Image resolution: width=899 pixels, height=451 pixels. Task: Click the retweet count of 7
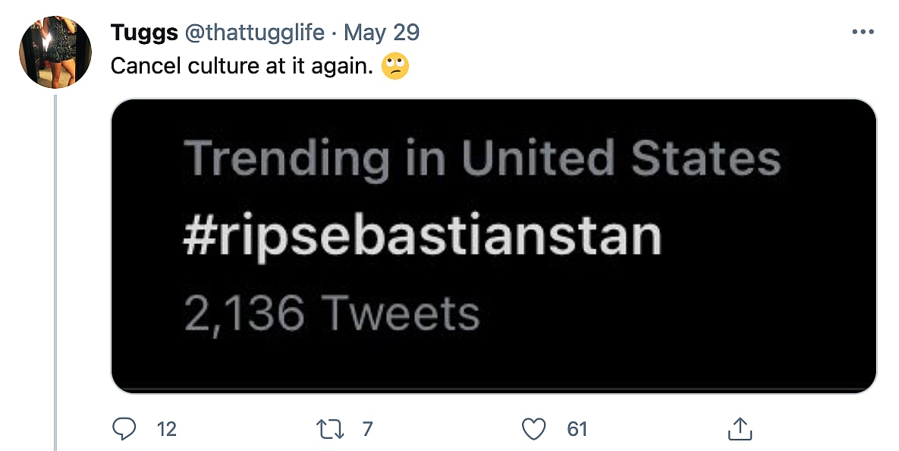pyautogui.click(x=368, y=430)
